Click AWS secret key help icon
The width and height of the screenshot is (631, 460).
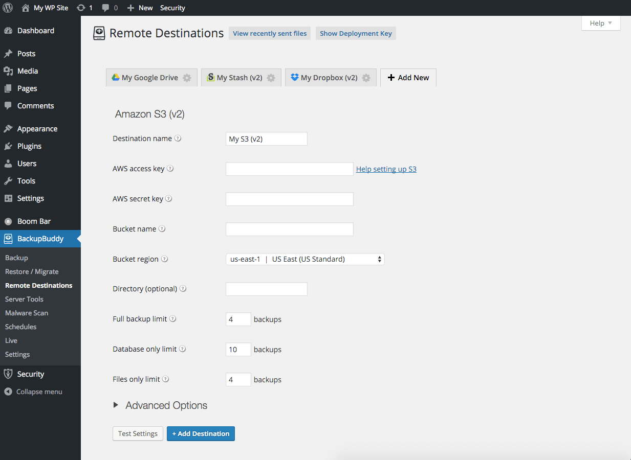click(x=169, y=199)
